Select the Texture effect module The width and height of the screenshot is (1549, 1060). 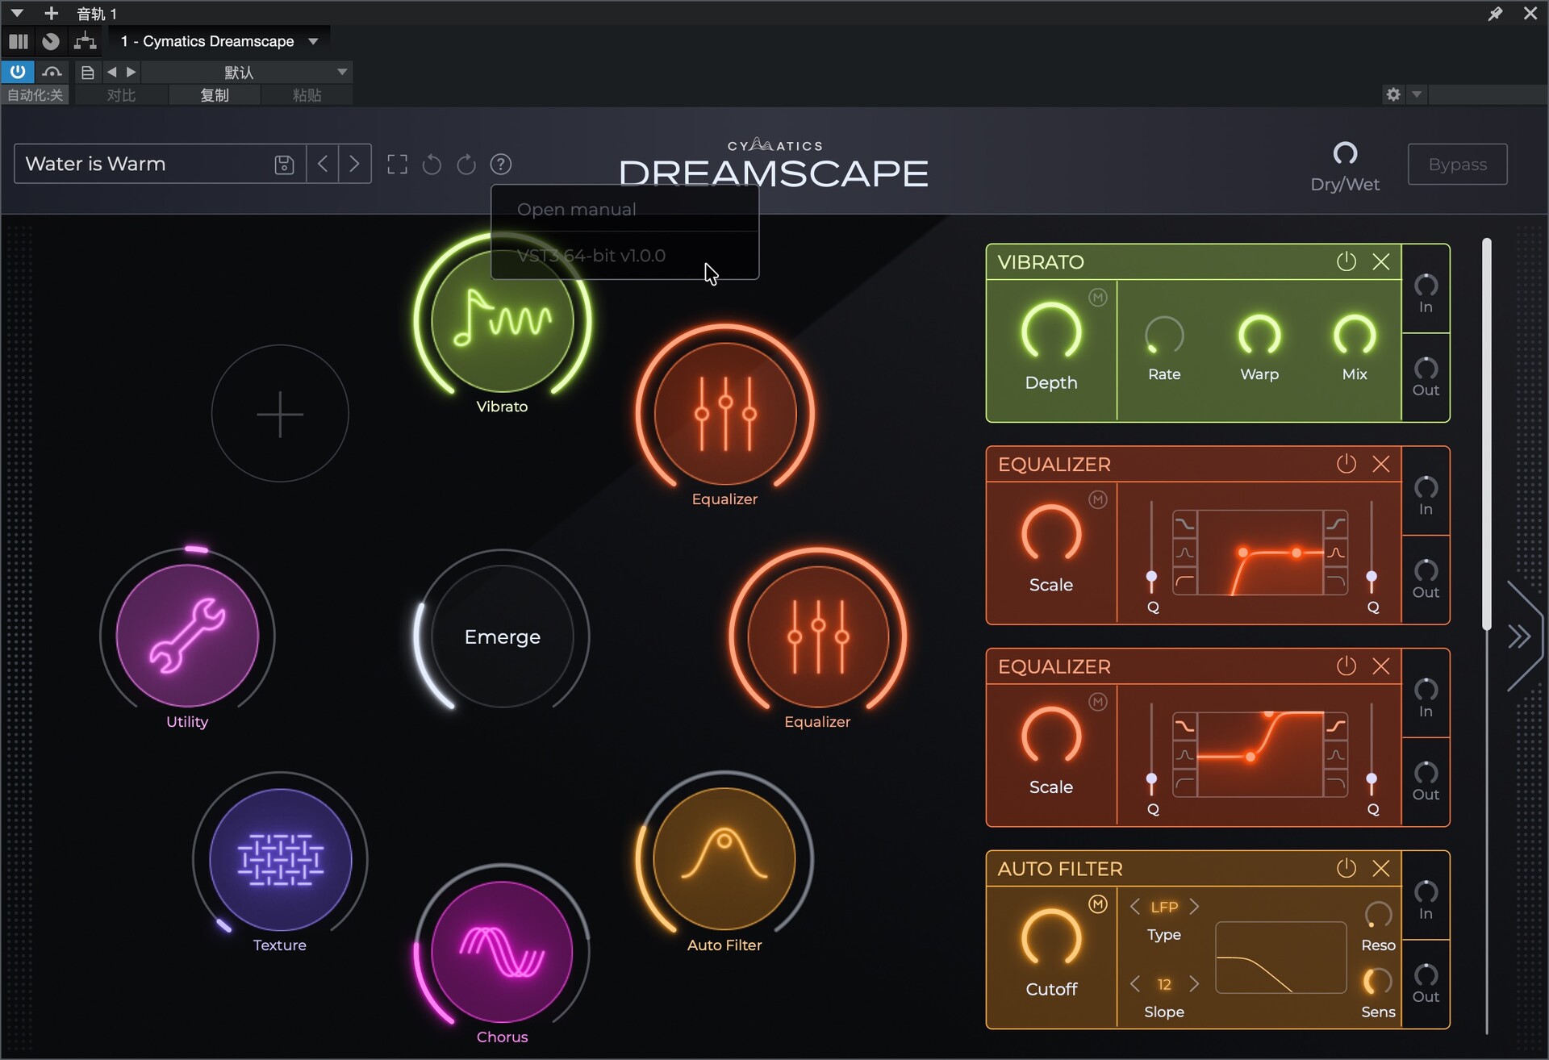(x=280, y=859)
